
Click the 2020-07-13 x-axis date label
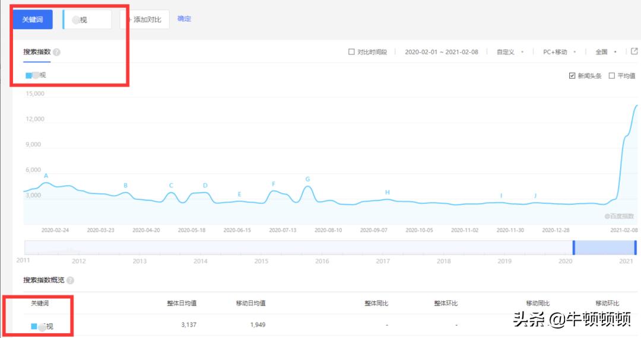point(283,230)
